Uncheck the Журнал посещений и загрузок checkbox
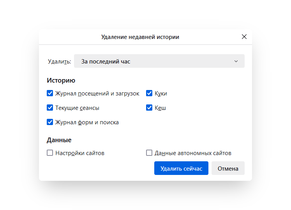Screen dimensions: 291x210 pyautogui.click(x=50, y=93)
